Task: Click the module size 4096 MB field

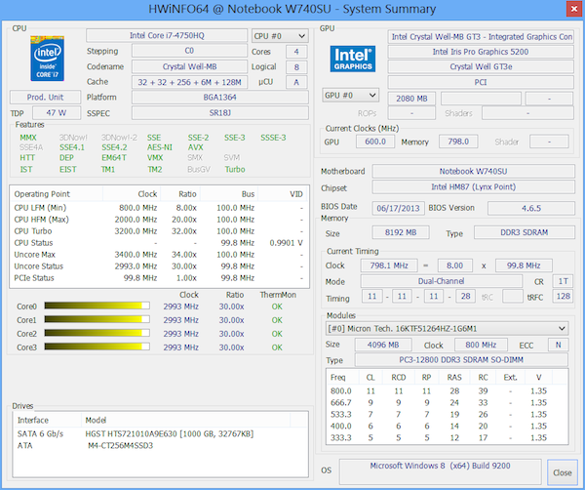Action: pos(383,345)
